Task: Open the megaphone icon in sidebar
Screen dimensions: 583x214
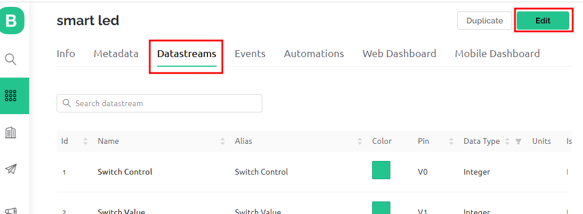Action: [11, 210]
